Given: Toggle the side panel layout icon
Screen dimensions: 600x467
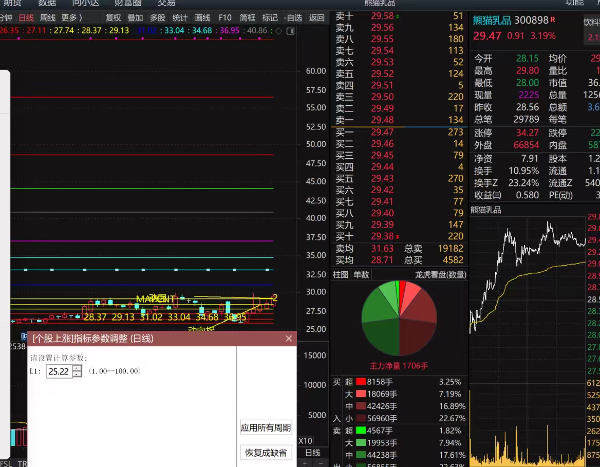Looking at the screenshot, I should [290, 31].
